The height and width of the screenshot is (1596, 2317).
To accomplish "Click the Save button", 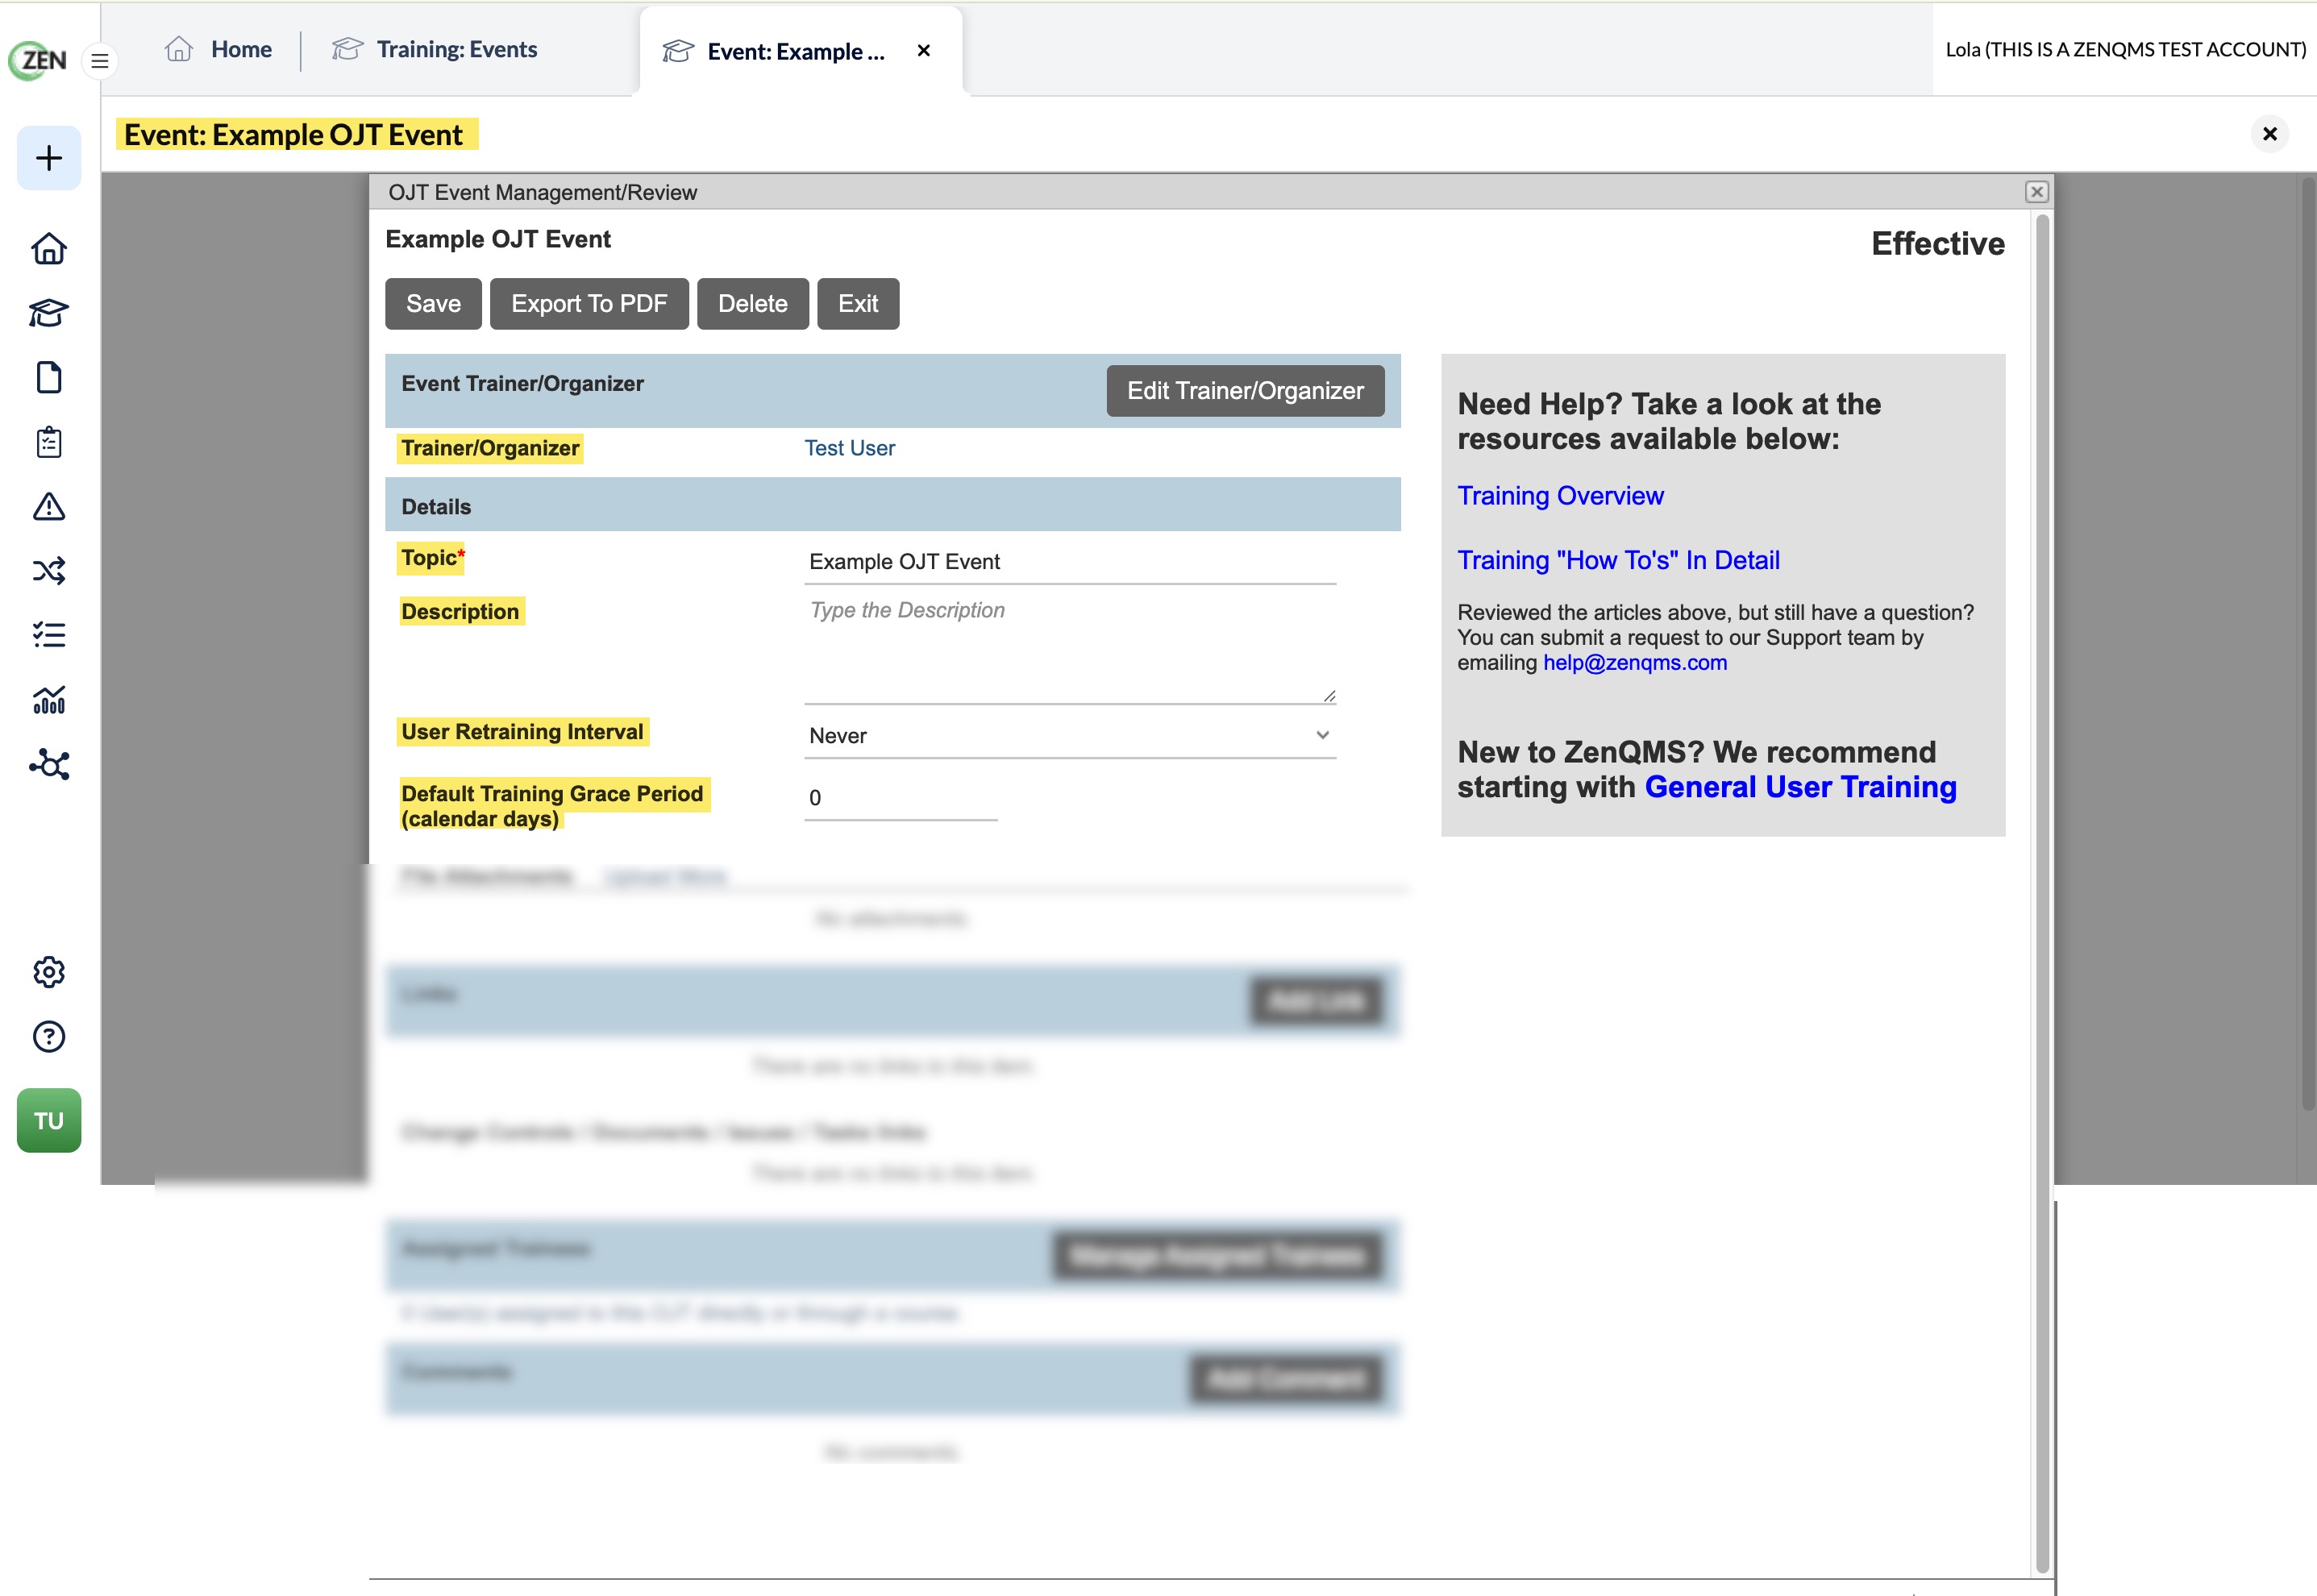I will 433,304.
